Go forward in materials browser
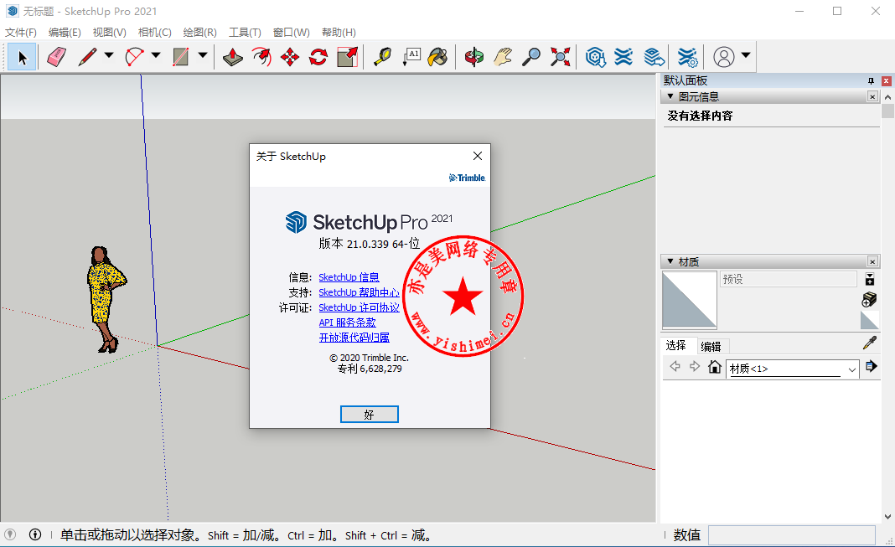Viewport: 895px width, 547px height. pos(695,367)
